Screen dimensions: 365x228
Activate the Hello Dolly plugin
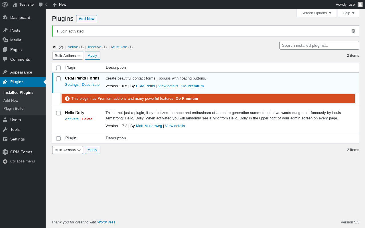click(x=72, y=119)
